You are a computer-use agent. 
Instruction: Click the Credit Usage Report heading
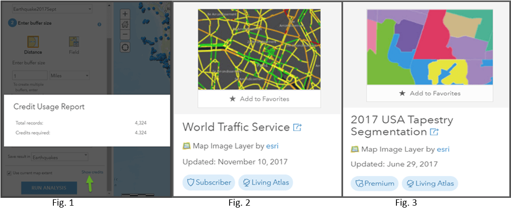point(49,107)
